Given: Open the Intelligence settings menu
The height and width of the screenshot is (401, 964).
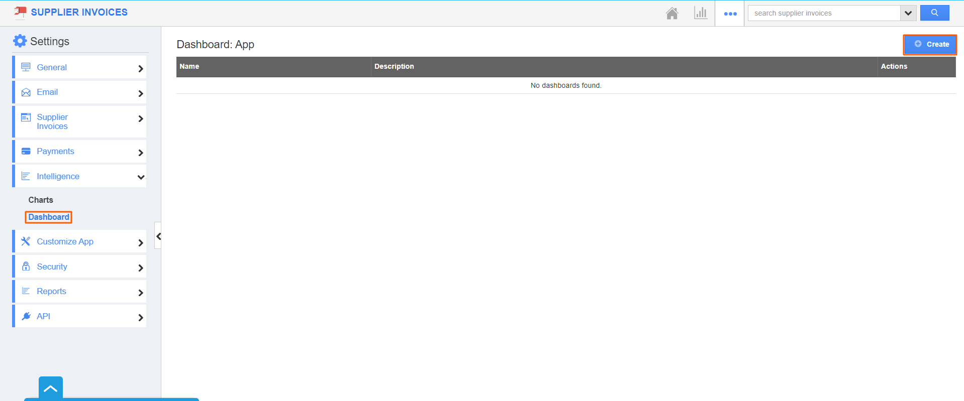Looking at the screenshot, I should click(80, 176).
